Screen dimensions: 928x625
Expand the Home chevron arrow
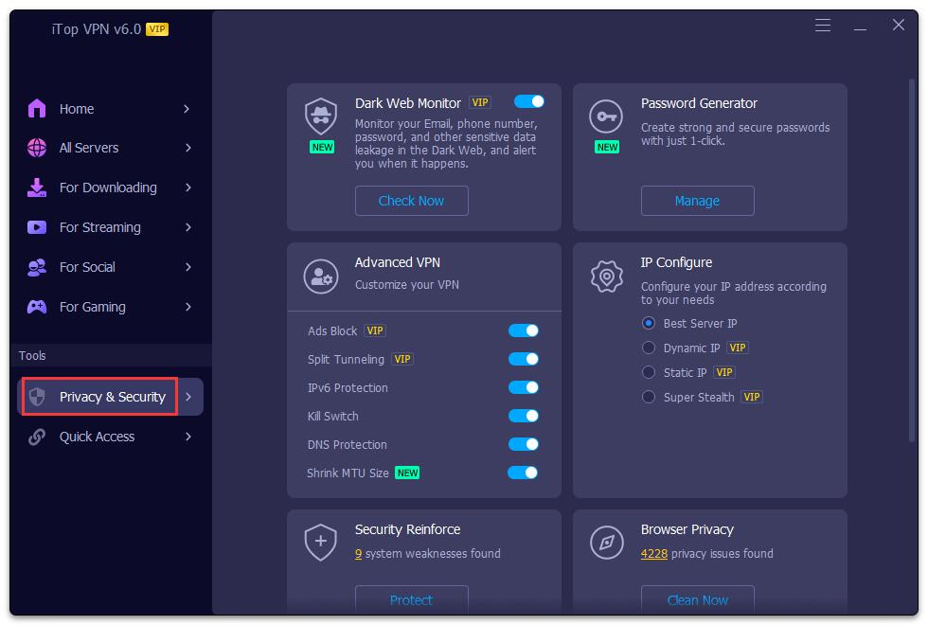(187, 109)
